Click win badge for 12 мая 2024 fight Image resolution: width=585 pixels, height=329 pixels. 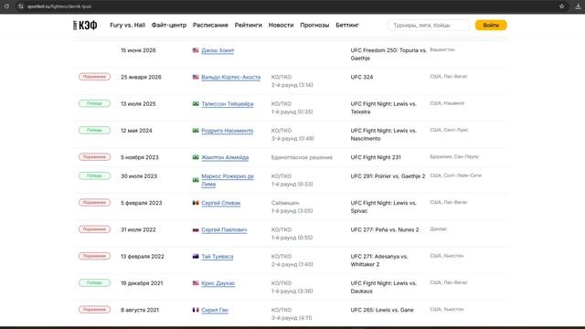pyautogui.click(x=94, y=130)
